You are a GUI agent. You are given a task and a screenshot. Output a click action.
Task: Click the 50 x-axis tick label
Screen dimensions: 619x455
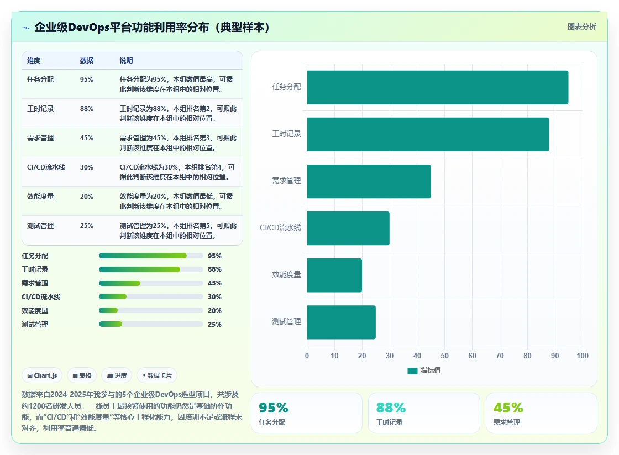(444, 356)
